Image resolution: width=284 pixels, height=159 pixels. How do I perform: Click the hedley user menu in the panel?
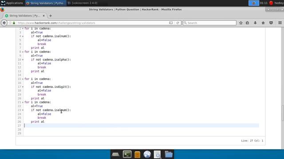click(279, 3)
